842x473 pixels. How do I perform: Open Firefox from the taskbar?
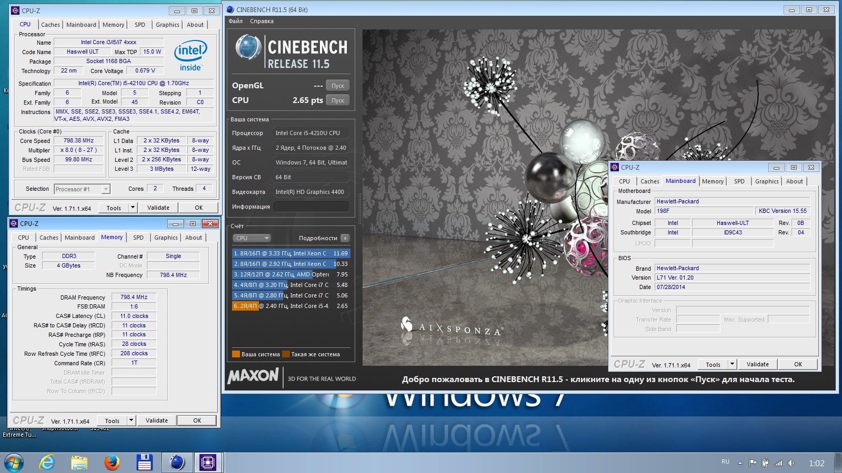point(112,462)
